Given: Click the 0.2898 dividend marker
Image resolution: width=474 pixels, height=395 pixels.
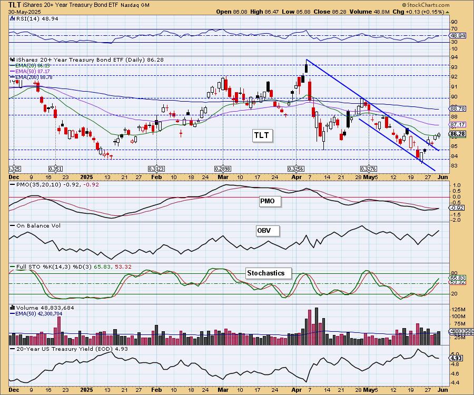Looking at the screenshot, I should pos(223,169).
